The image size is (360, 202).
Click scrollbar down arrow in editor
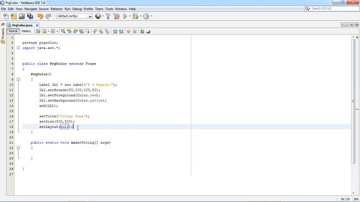pyautogui.click(x=353, y=194)
